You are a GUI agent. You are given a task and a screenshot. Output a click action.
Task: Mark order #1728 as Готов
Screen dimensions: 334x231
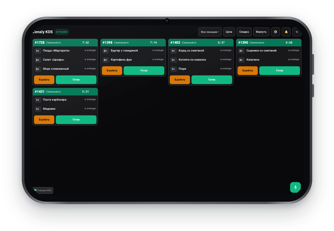pyautogui.click(x=76, y=80)
